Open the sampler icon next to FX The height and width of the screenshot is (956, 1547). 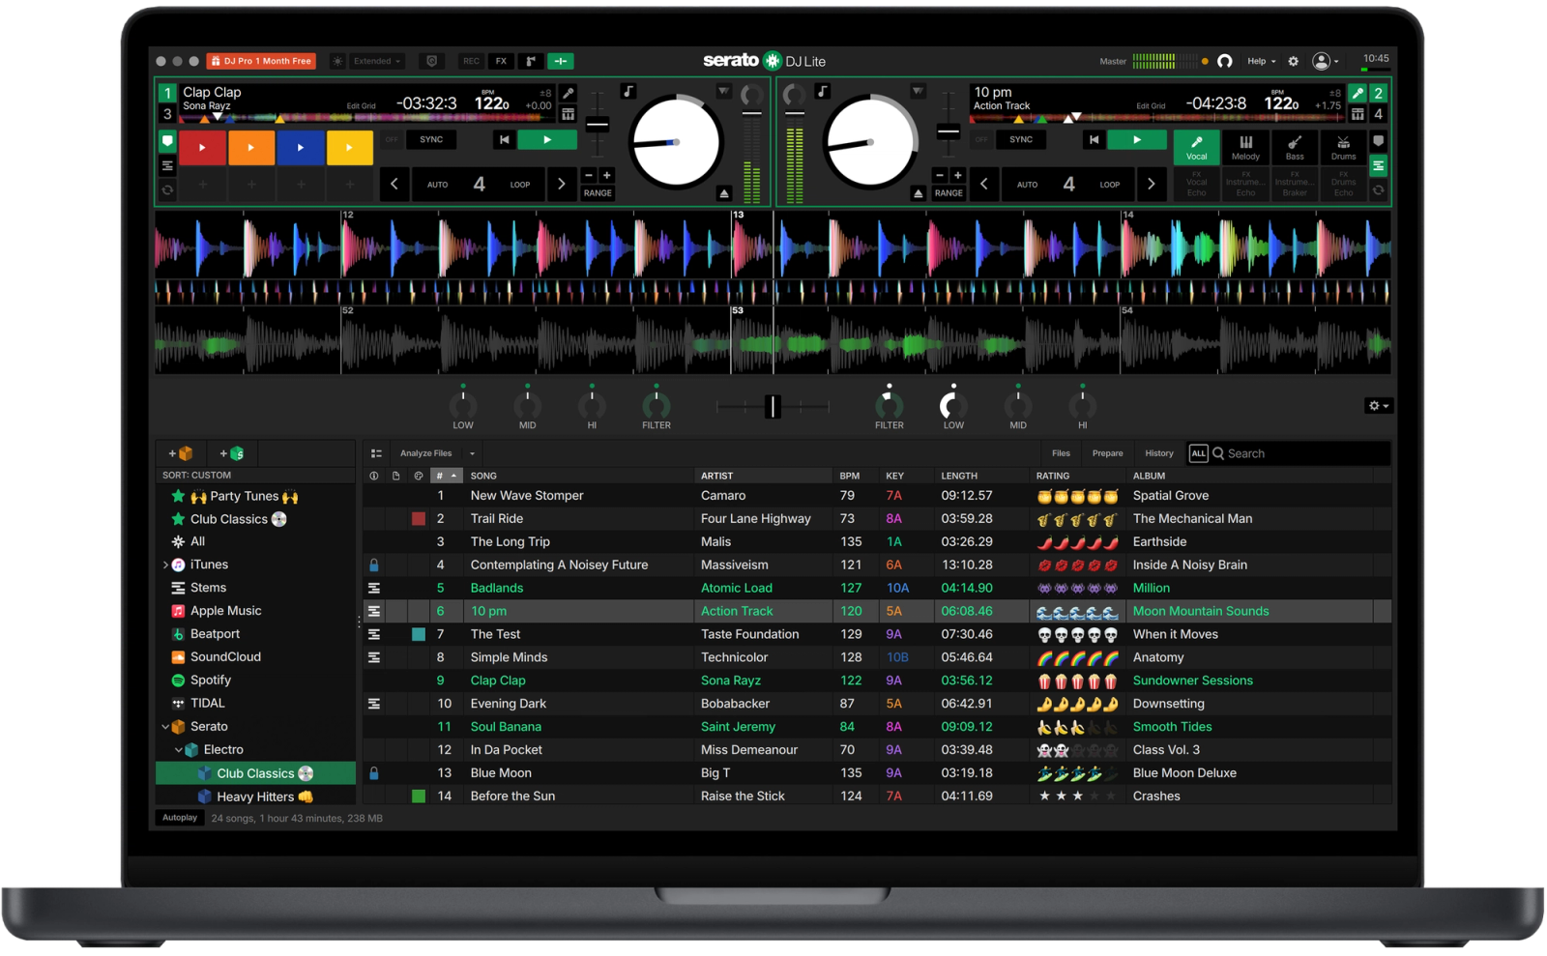click(531, 61)
